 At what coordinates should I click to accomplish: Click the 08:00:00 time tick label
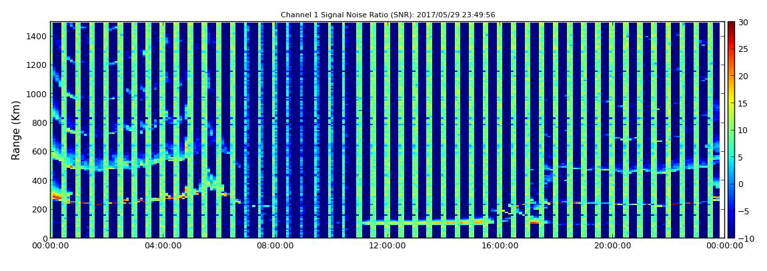click(275, 246)
